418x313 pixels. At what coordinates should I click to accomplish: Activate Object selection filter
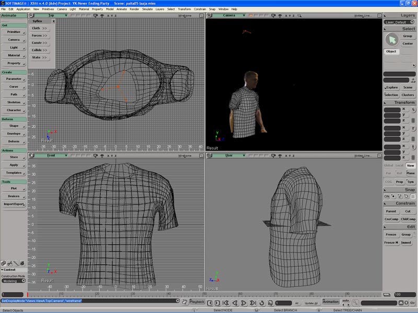(391, 51)
